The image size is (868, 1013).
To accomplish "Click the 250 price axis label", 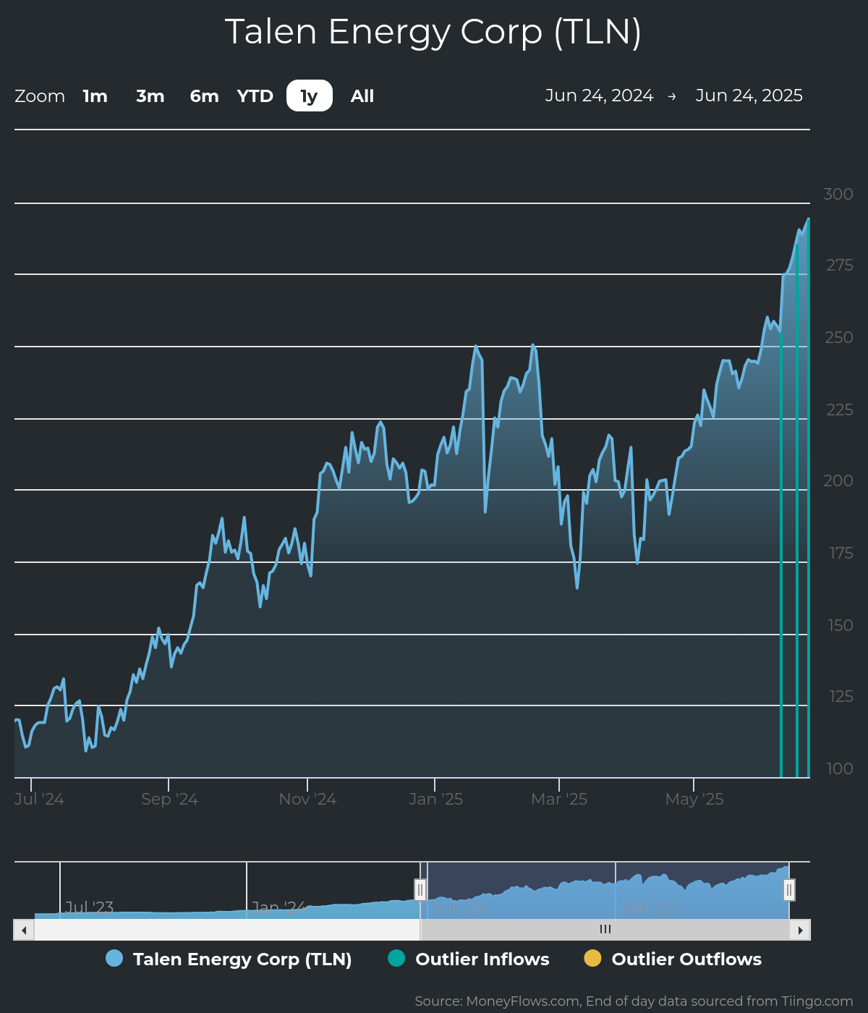I will (x=839, y=337).
